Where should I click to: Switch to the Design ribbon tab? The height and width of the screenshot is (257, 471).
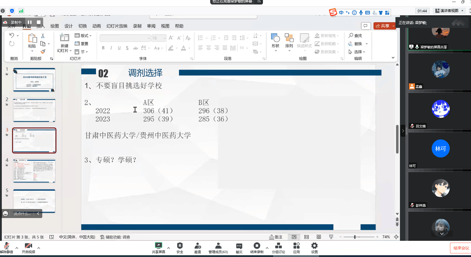[x=68, y=26]
